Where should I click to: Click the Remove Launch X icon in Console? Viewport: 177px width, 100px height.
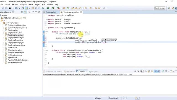(138, 71)
